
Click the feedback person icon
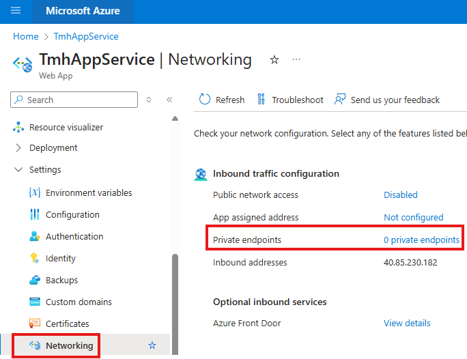[340, 100]
